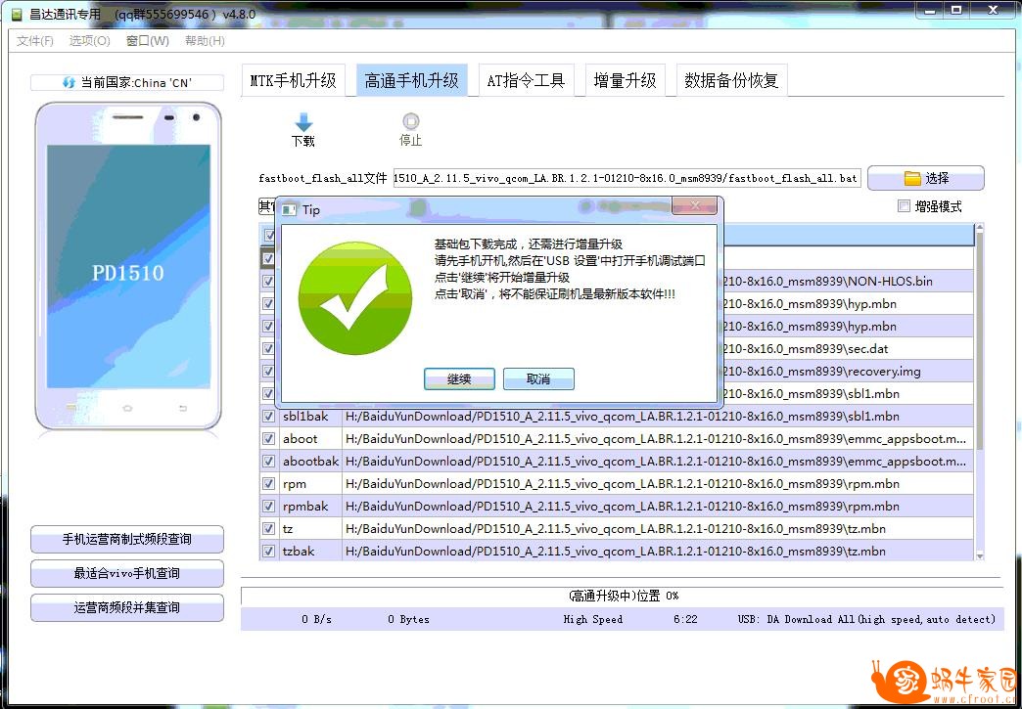This screenshot has width=1022, height=709.
Task: Select the abootbak partition name cell
Action: pos(310,461)
